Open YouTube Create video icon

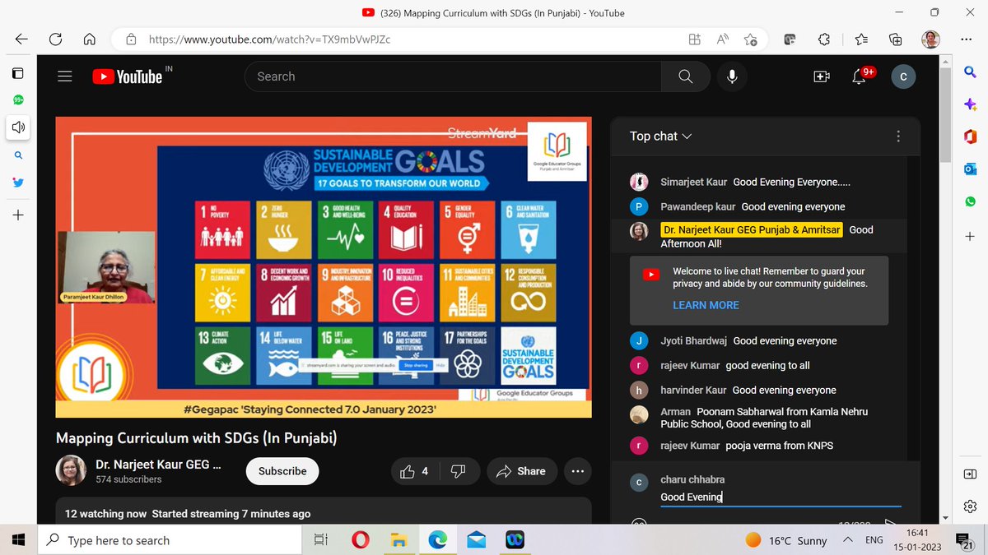(821, 76)
